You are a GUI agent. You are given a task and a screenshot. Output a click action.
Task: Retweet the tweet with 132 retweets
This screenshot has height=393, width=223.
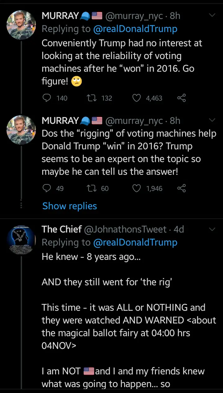tap(91, 98)
